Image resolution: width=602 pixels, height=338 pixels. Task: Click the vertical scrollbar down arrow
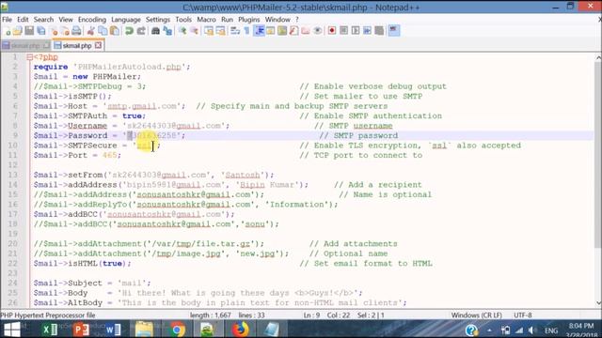(x=598, y=302)
